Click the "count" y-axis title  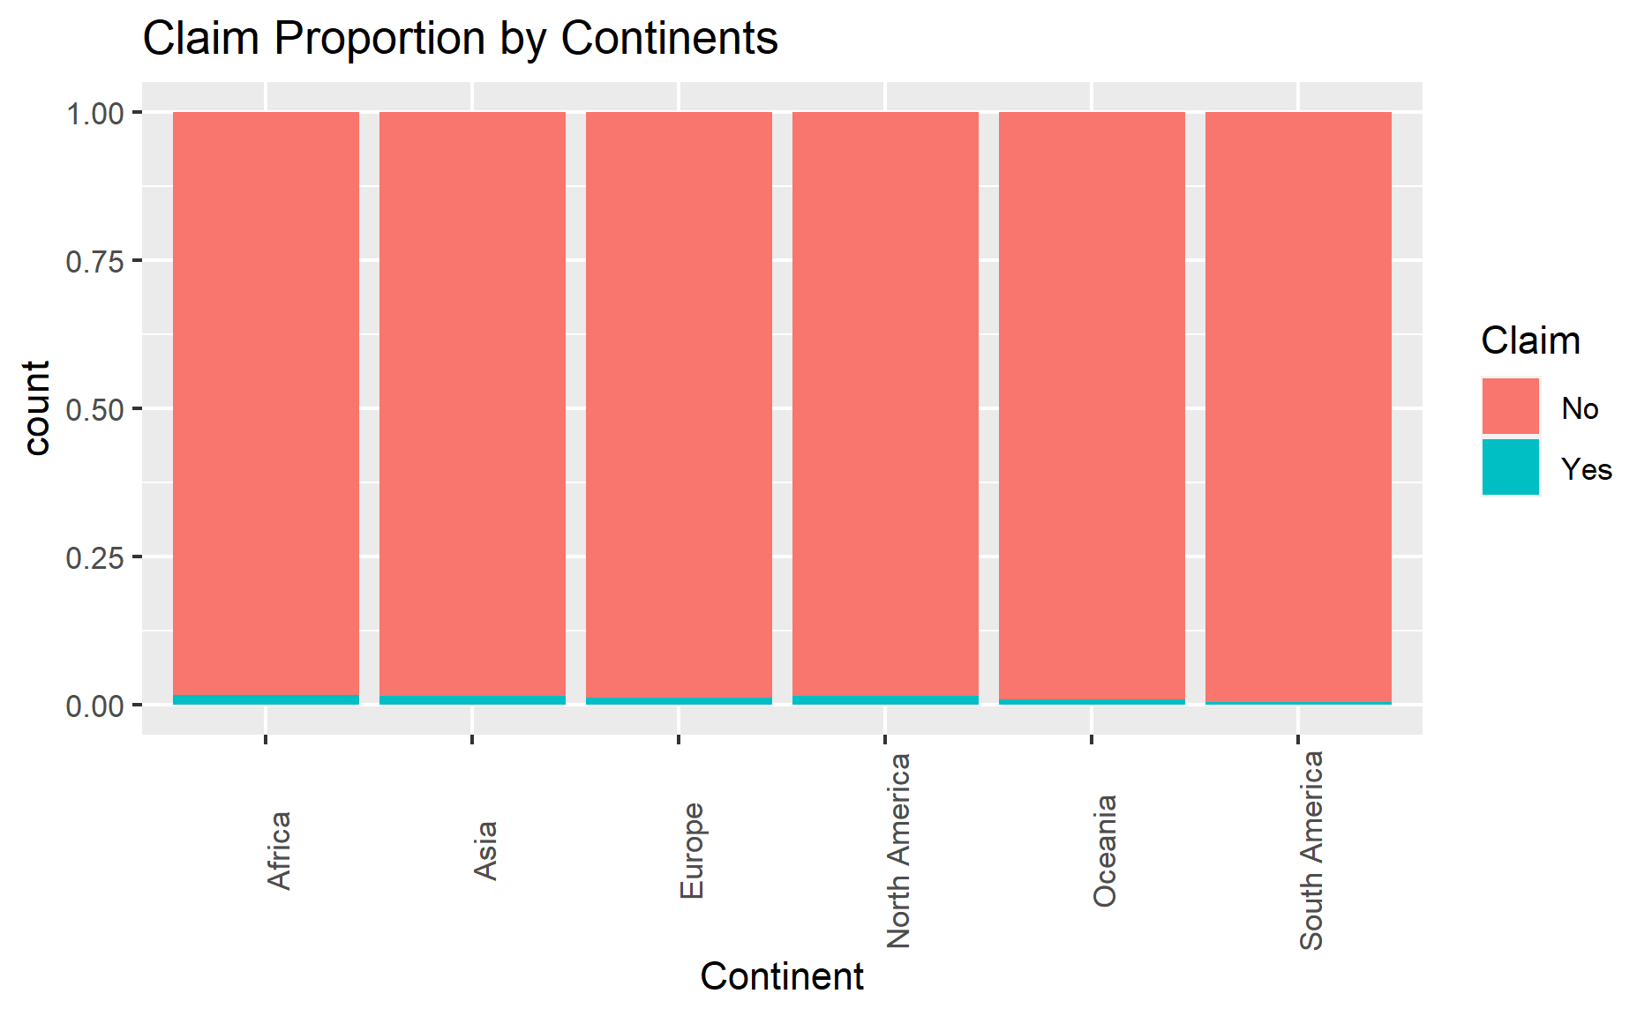(37, 407)
